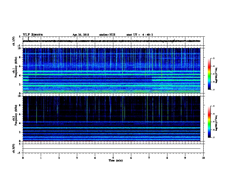Image resolution: width=229 pixels, height=177 pixels.
Task: Click the "station=HUS" header label
Action: click(107, 35)
